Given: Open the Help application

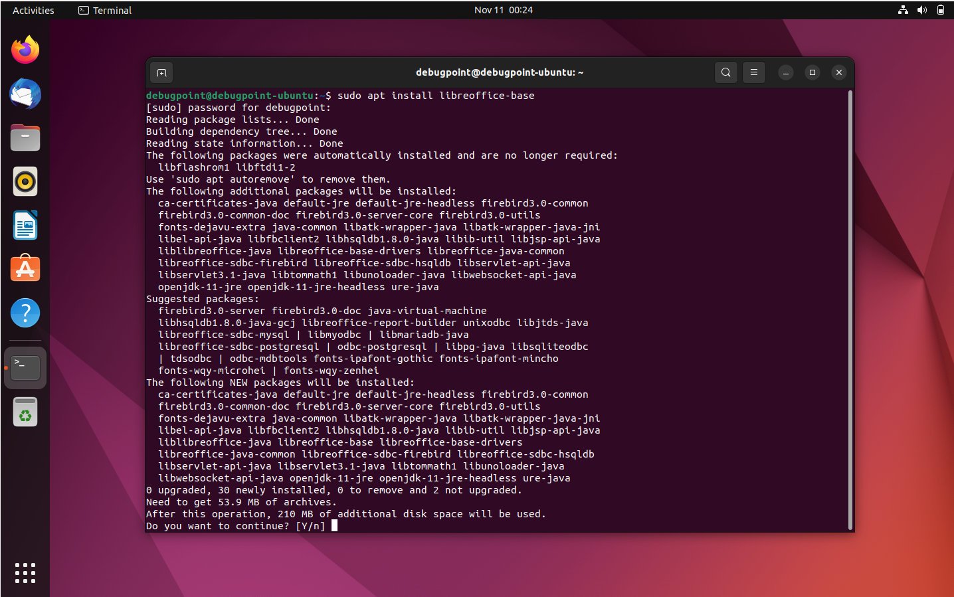Looking at the screenshot, I should 25,313.
